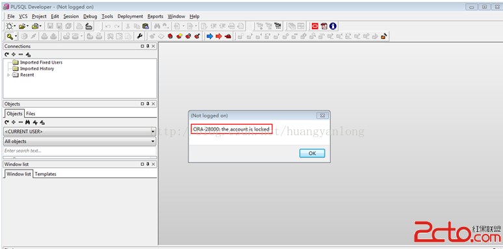Open the Open-file dropdown arrow
503x249 pixels.
[27, 26]
